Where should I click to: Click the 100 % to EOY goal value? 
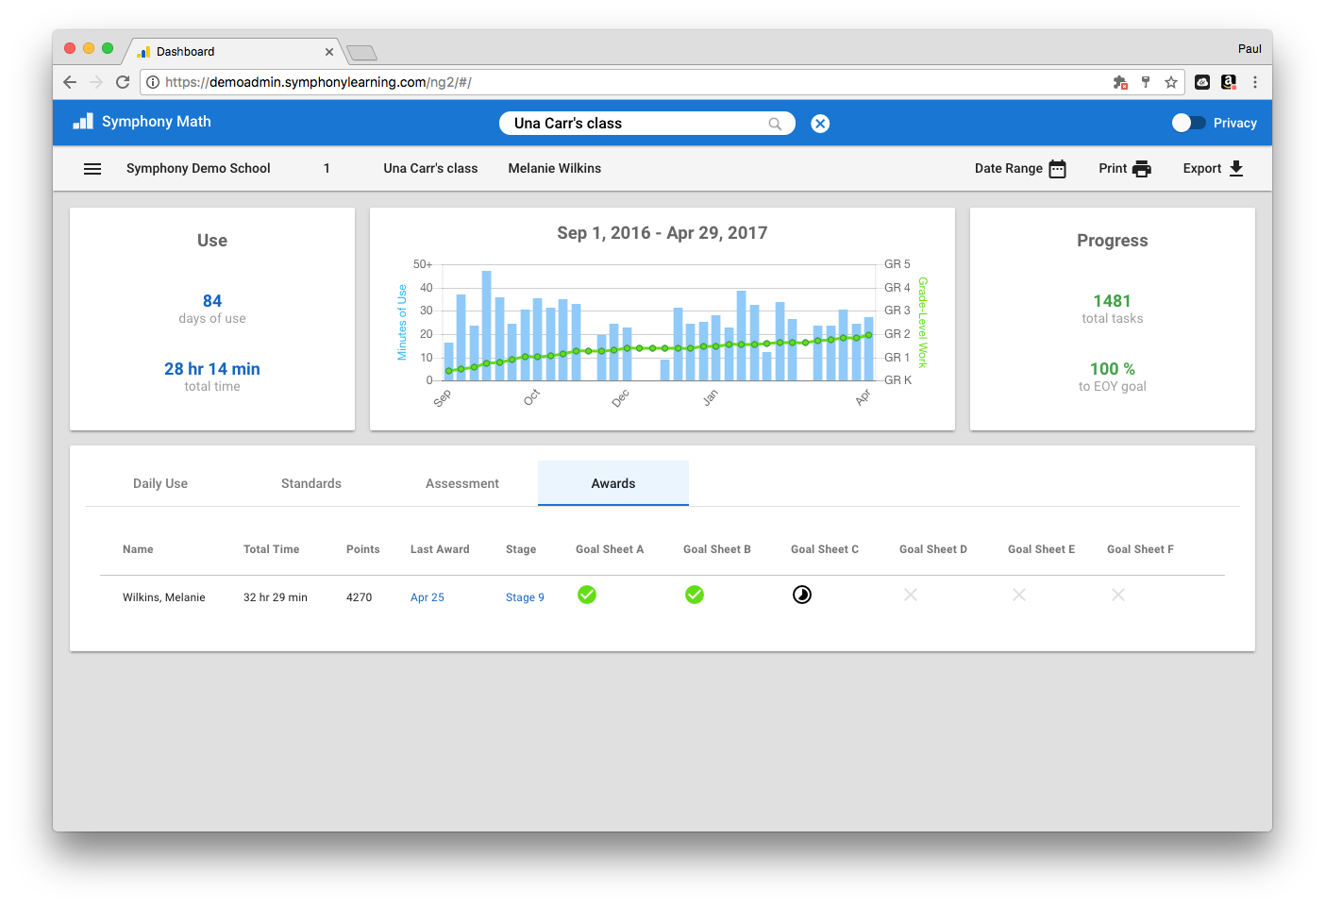[x=1113, y=369]
